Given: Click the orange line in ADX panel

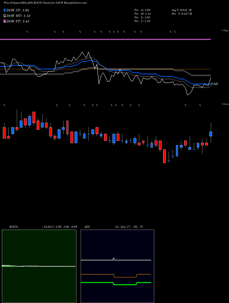Looking at the screenshot, I should click(116, 275).
